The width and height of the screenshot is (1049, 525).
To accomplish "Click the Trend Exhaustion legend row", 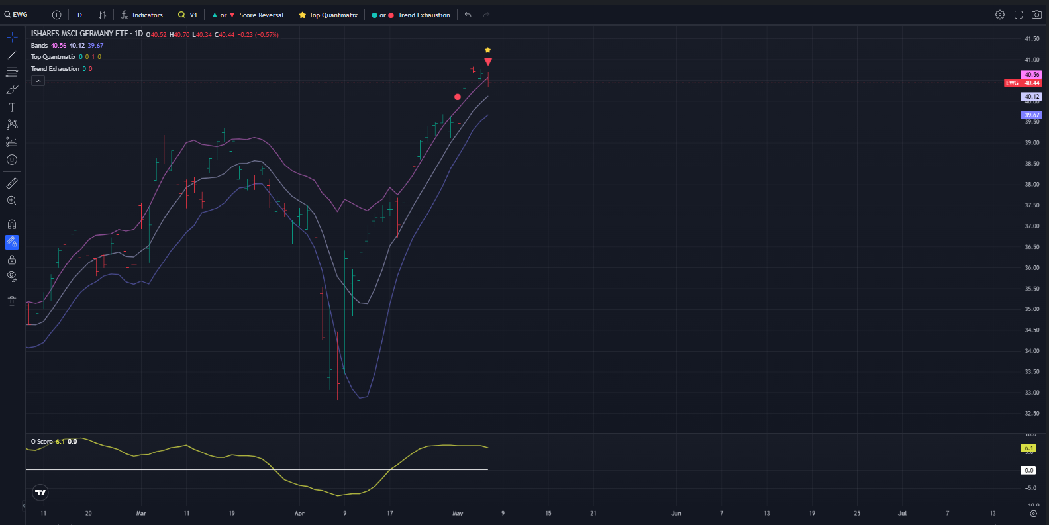I will [x=61, y=69].
